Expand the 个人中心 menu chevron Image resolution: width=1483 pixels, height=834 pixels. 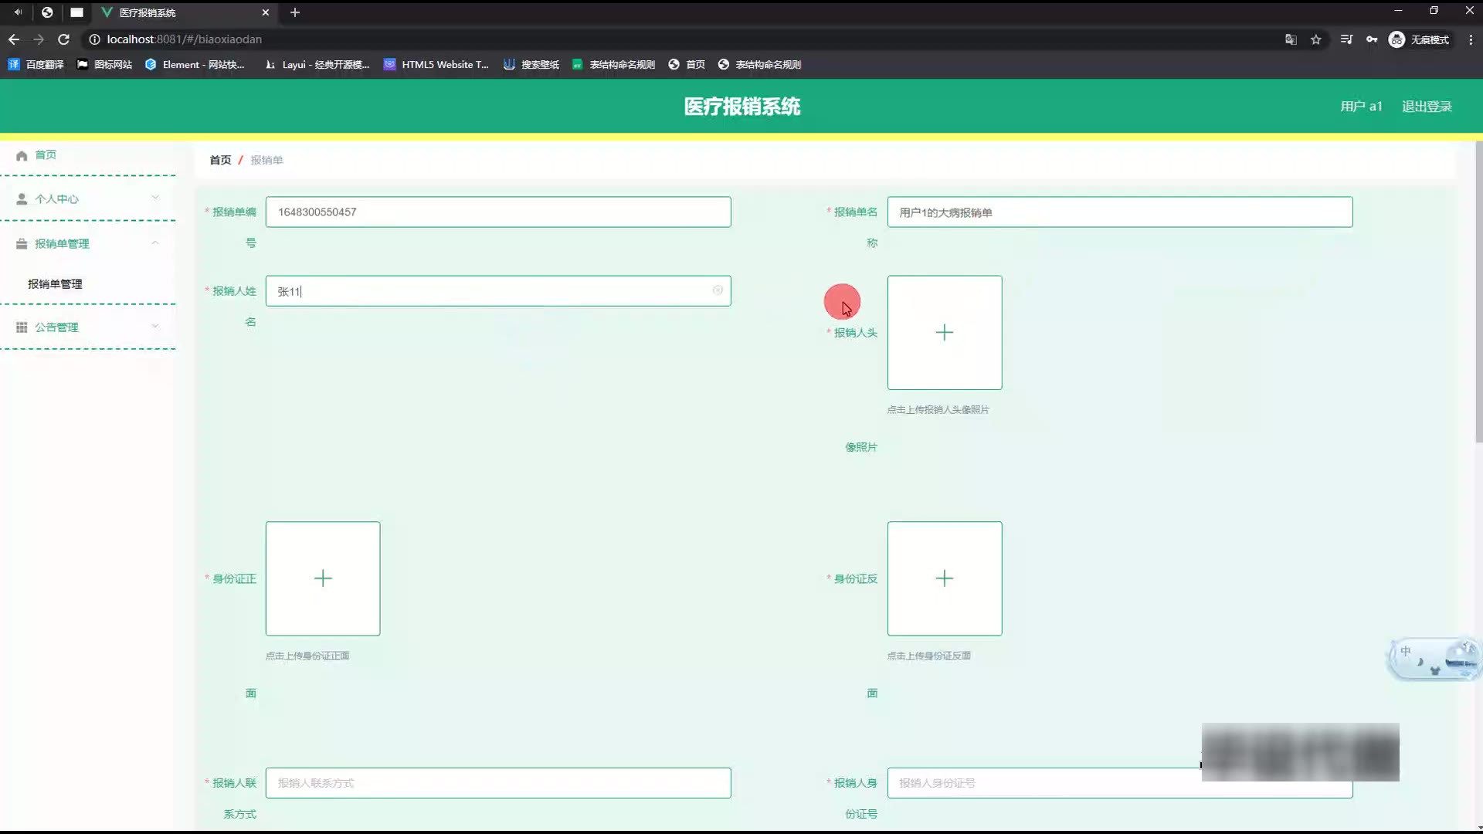click(155, 198)
